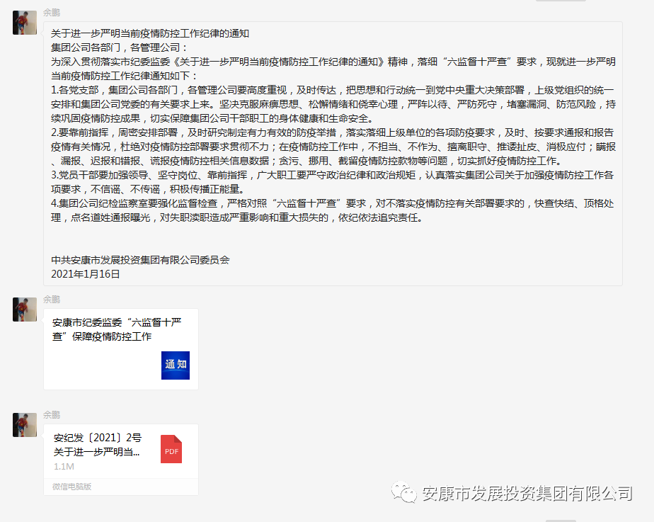Click sender name 余鹏 above the link card
The height and width of the screenshot is (522, 654).
tap(52, 299)
